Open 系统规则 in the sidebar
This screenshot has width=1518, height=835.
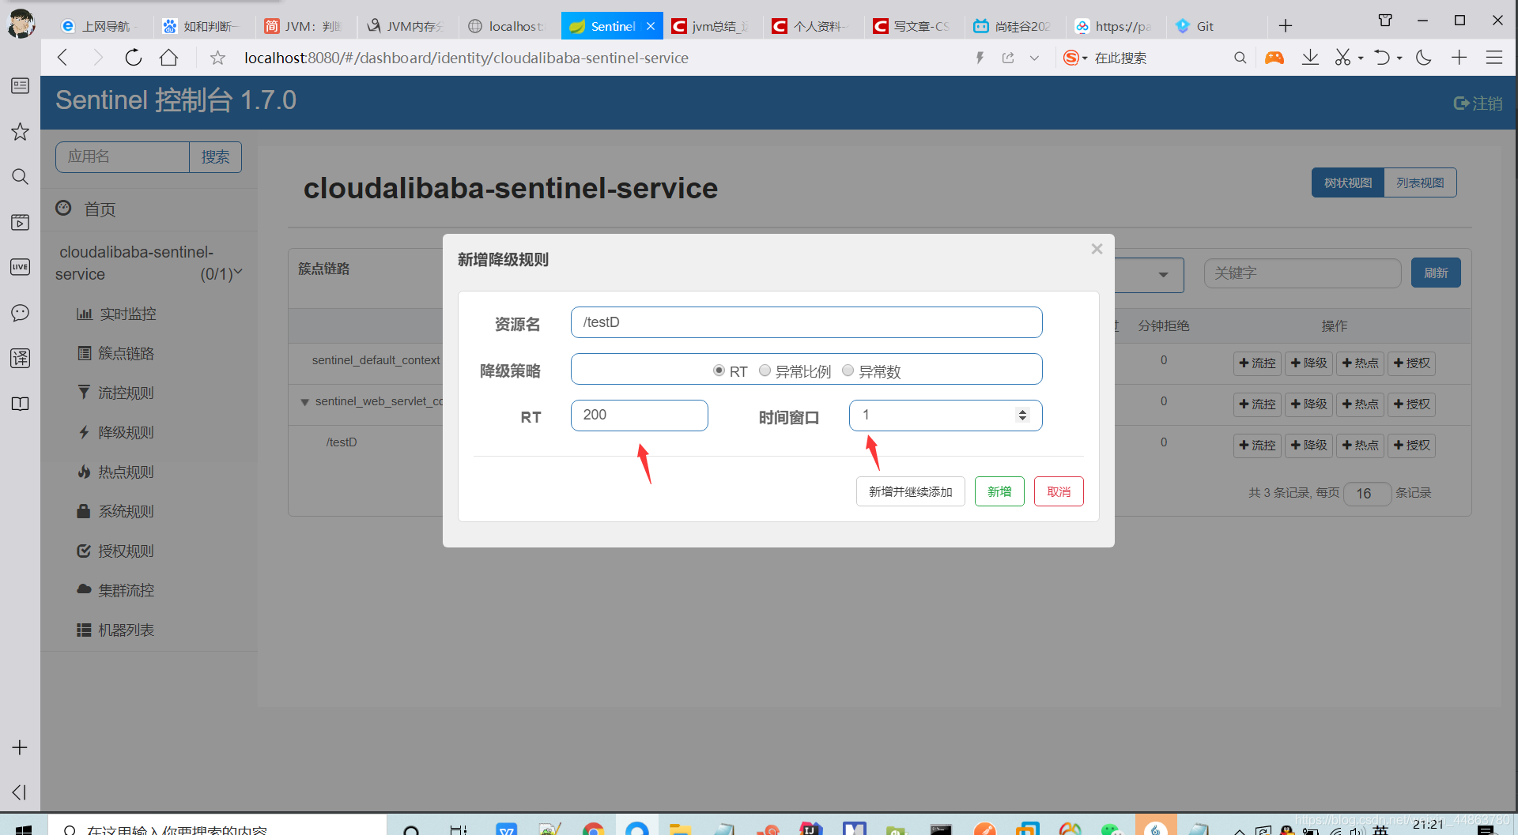pos(116,511)
